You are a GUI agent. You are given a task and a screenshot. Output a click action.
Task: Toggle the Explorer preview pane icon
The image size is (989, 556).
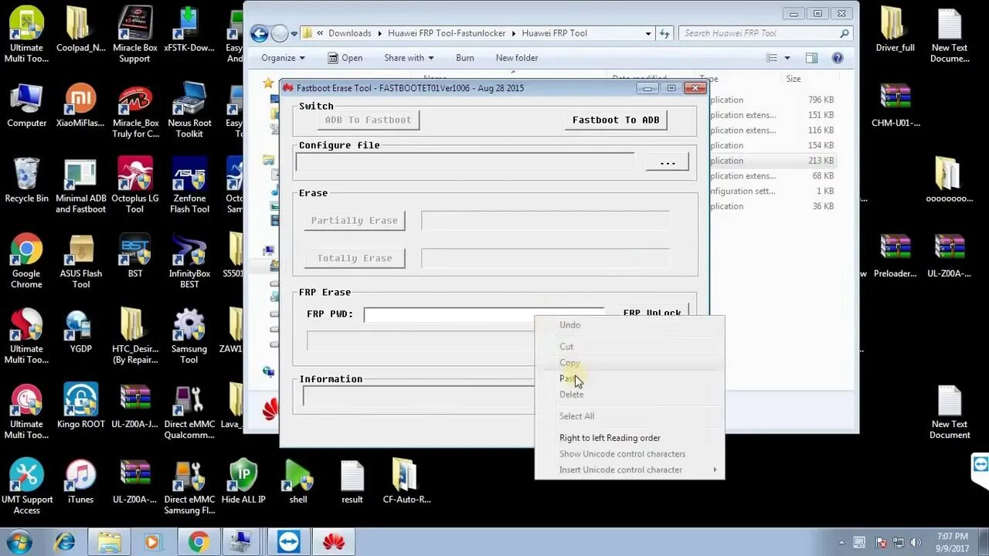click(x=811, y=58)
